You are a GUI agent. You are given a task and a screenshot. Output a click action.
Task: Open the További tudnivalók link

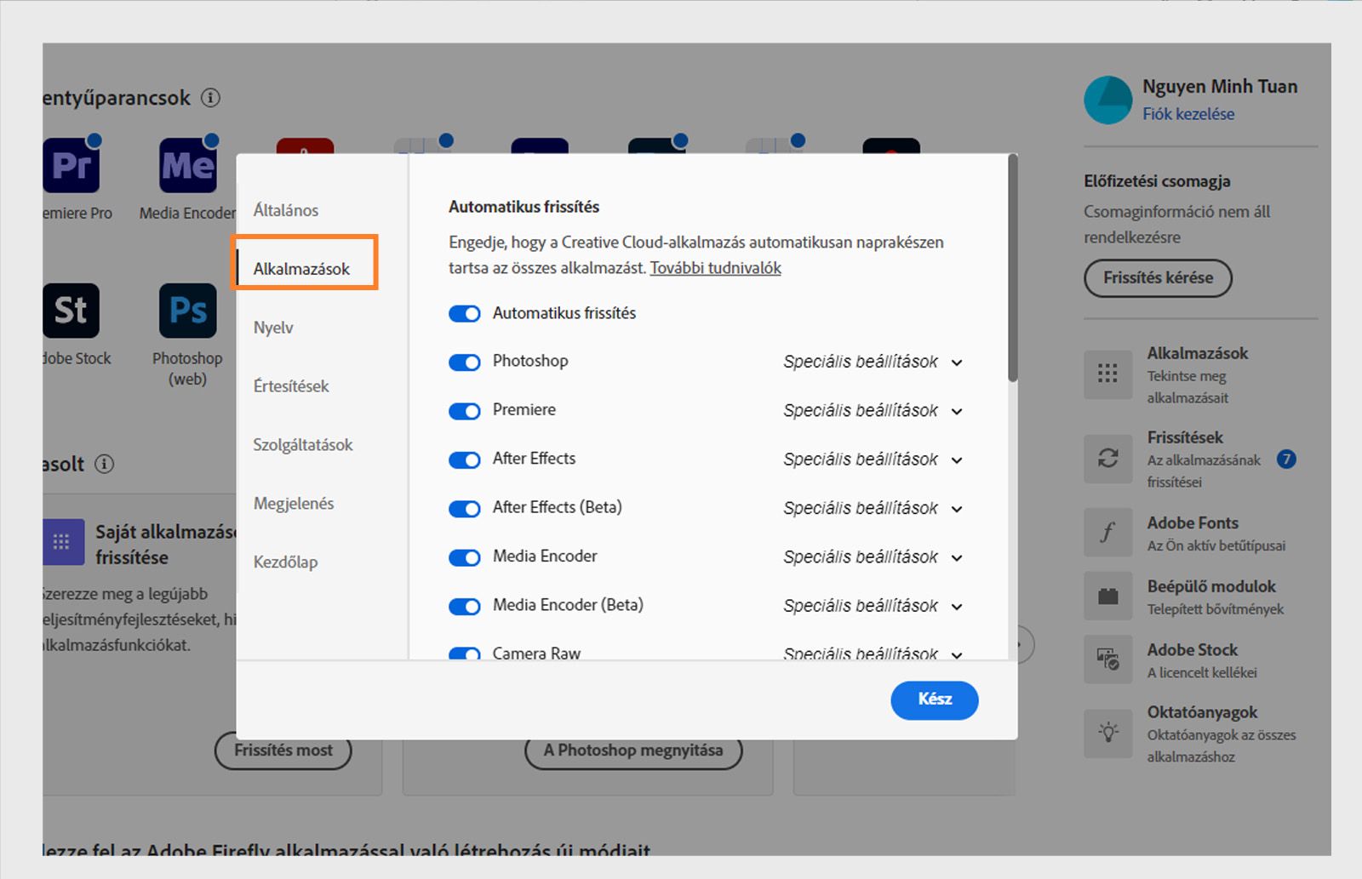click(x=716, y=268)
